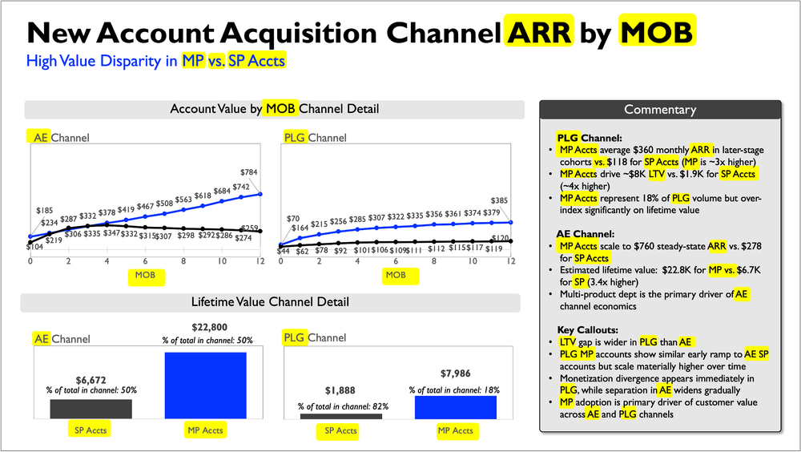Click the $6,672 value label
The width and height of the screenshot is (801, 452).
(91, 380)
